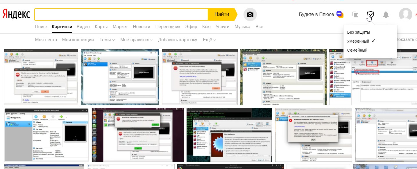Click Добавить карточку link
Viewport: 417px width, 169px height.
click(x=178, y=40)
